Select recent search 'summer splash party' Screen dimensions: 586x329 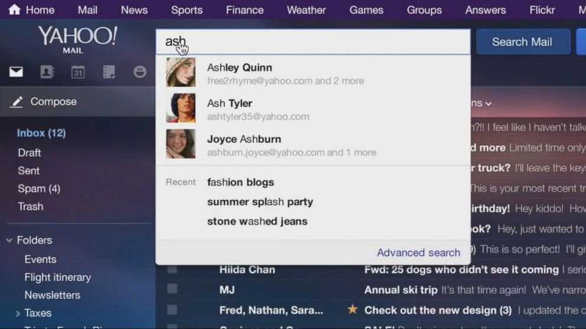point(260,202)
